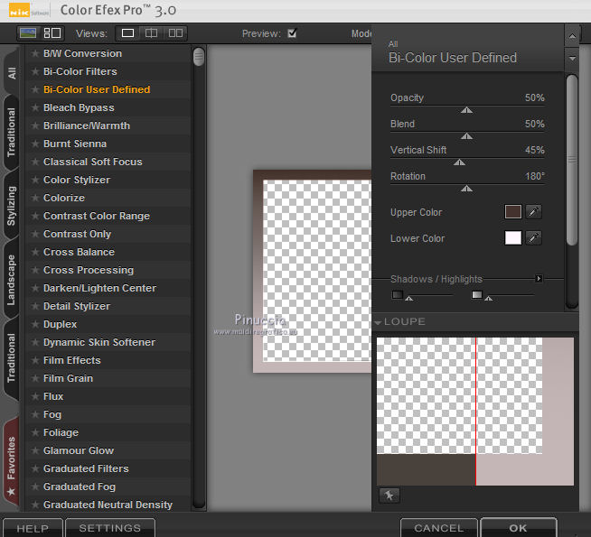This screenshot has width=591, height=537.
Task: Click the CANCEL button
Action: pos(439,528)
